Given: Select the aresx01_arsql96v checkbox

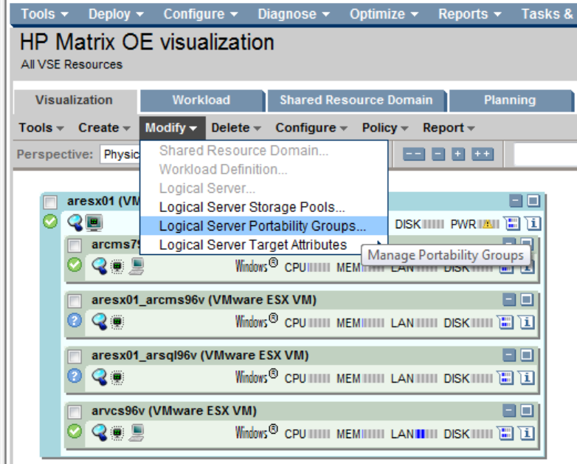Looking at the screenshot, I should [75, 356].
